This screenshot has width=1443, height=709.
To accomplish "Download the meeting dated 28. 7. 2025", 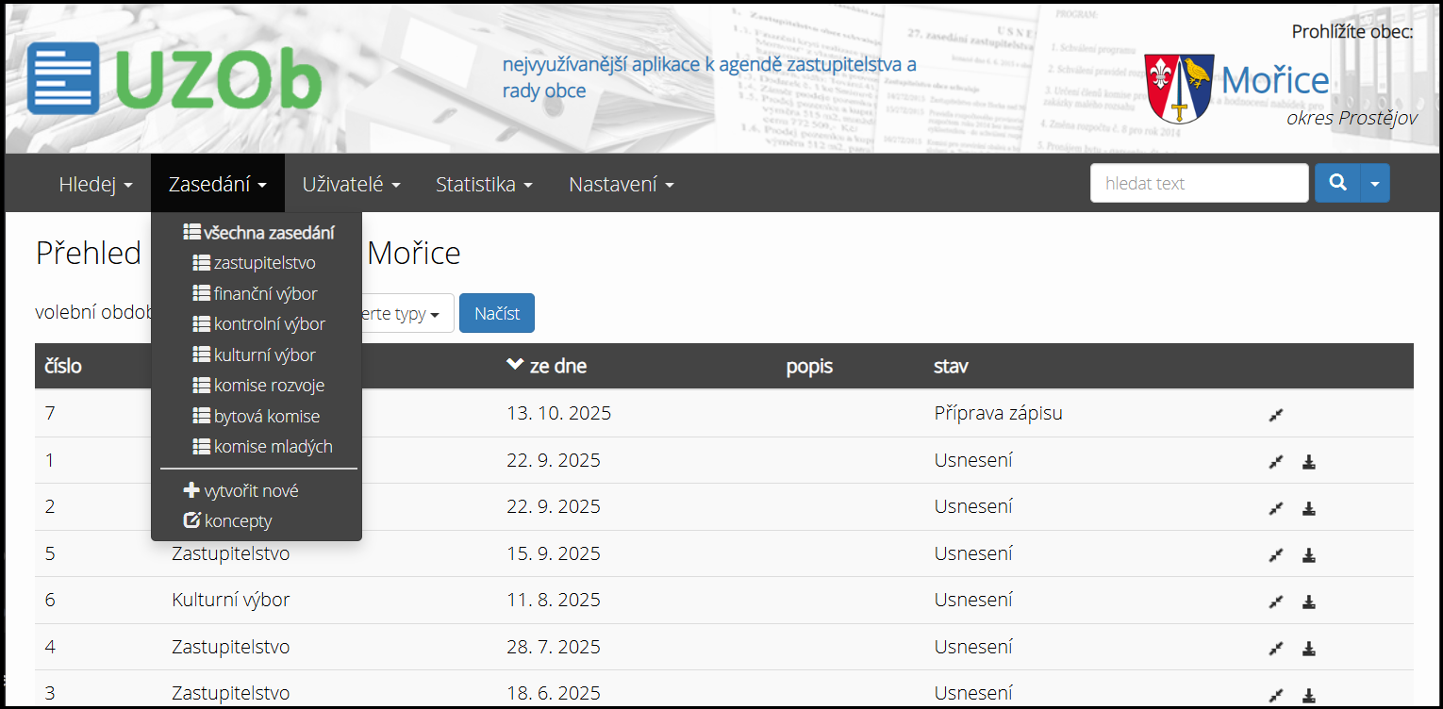I will coord(1309,649).
